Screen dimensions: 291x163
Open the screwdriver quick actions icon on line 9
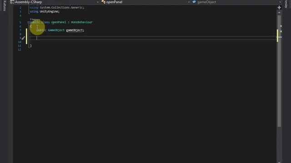tap(23, 38)
